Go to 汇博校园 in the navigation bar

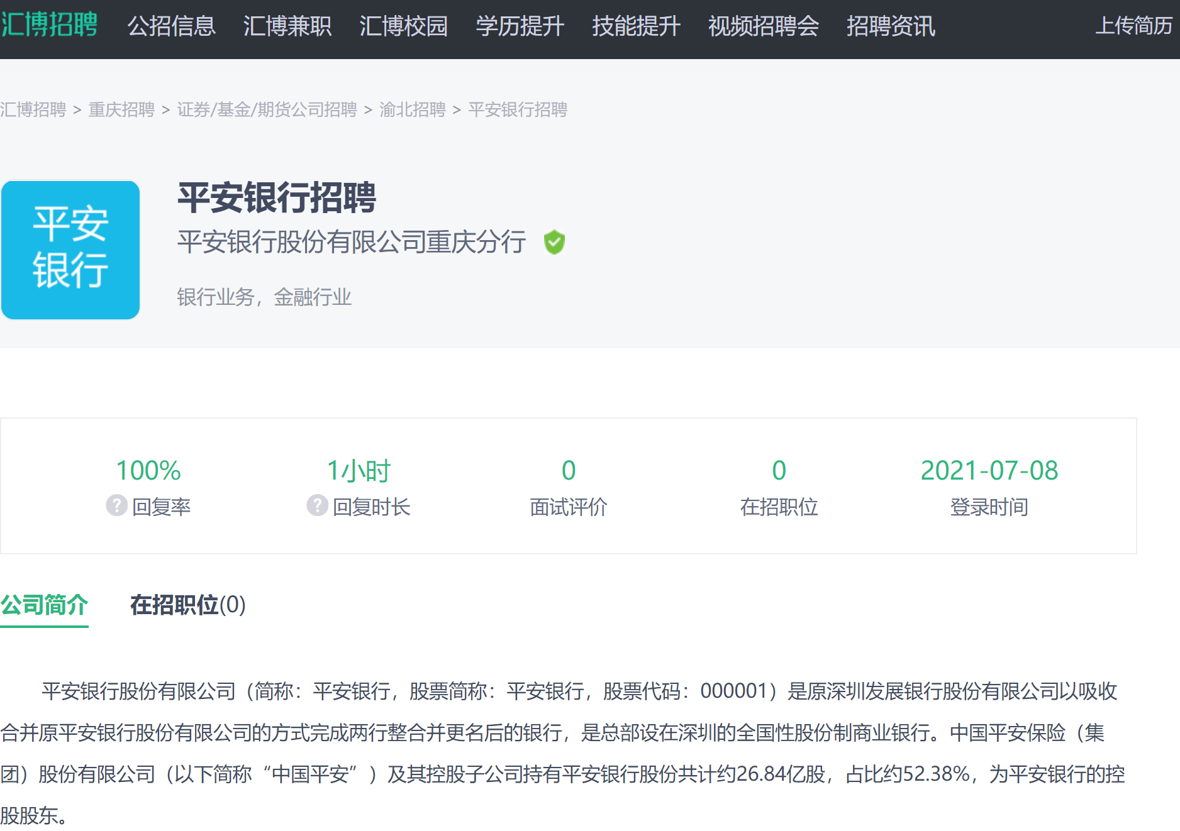(x=404, y=26)
